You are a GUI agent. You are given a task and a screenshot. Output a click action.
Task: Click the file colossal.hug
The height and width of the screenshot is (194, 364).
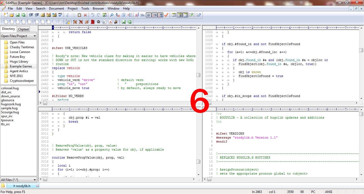(x=10, y=88)
